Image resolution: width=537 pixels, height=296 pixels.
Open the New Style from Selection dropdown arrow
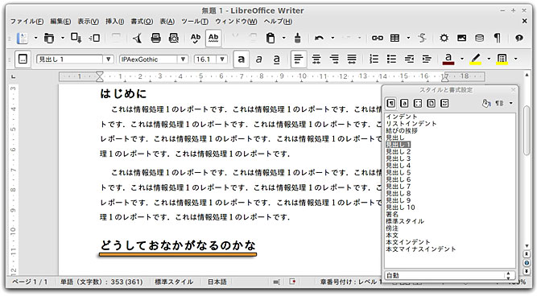pos(511,103)
